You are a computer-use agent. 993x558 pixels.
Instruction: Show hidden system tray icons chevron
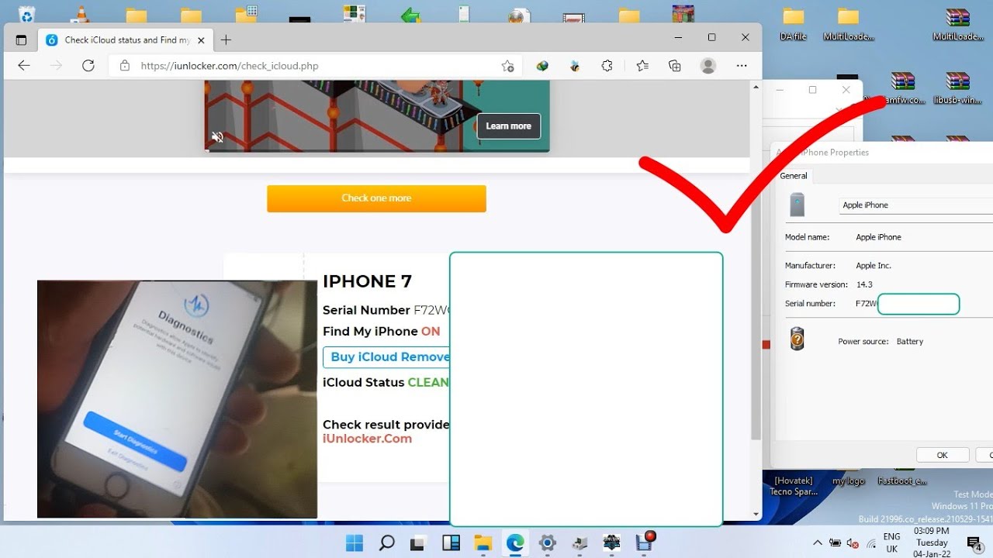pos(817,542)
